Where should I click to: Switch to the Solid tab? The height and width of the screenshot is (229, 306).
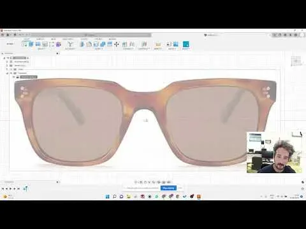pyautogui.click(x=27, y=39)
